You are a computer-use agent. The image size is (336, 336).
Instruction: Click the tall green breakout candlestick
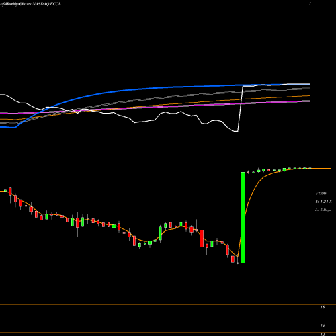[x=243, y=218]
